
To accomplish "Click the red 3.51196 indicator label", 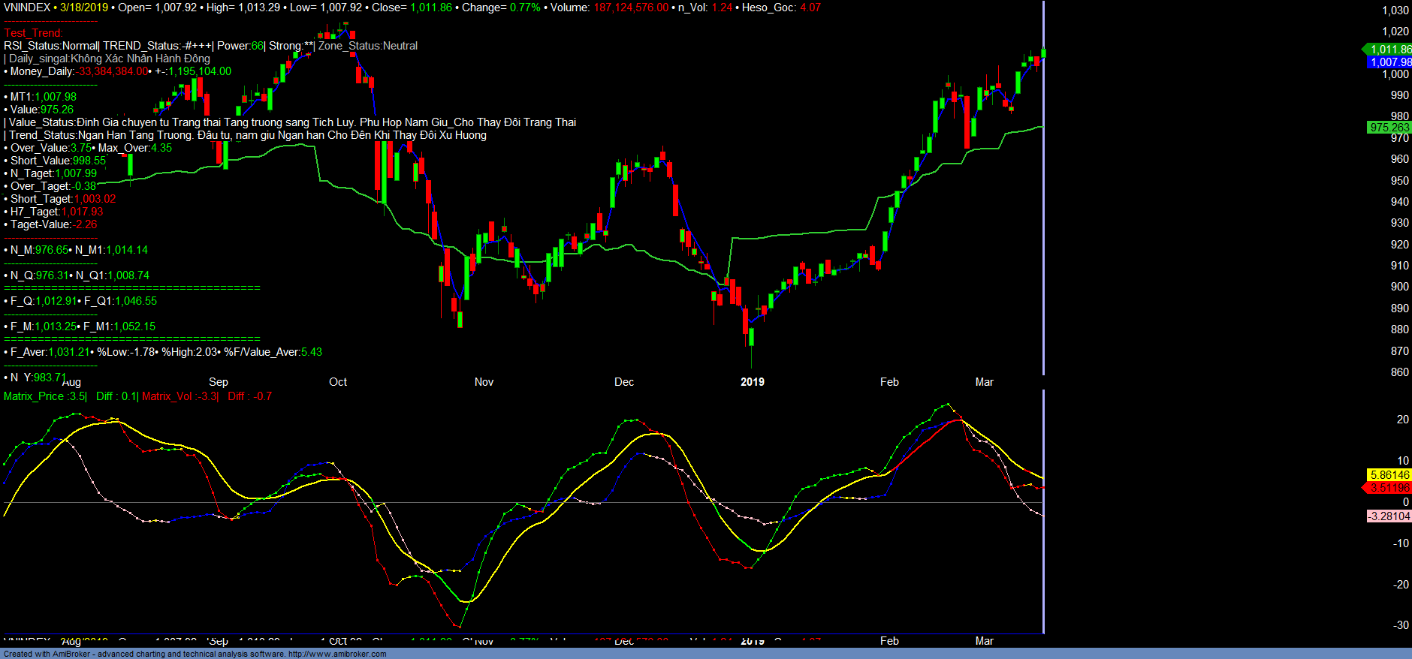I will point(1389,488).
